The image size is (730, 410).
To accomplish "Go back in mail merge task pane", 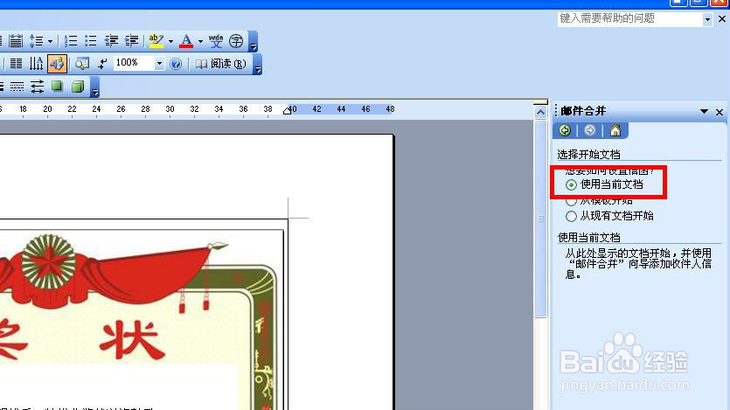I will (565, 130).
